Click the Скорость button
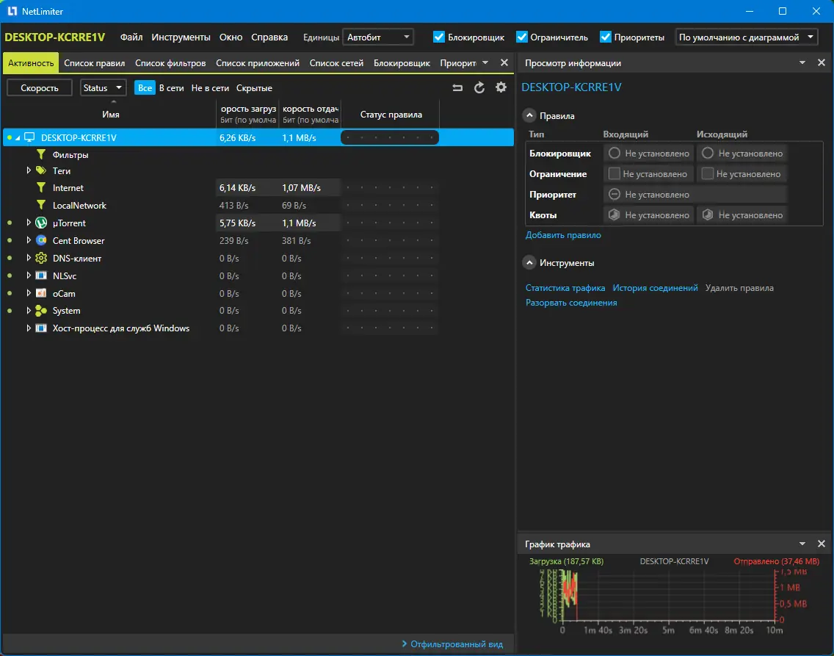The width and height of the screenshot is (834, 656). (x=40, y=88)
